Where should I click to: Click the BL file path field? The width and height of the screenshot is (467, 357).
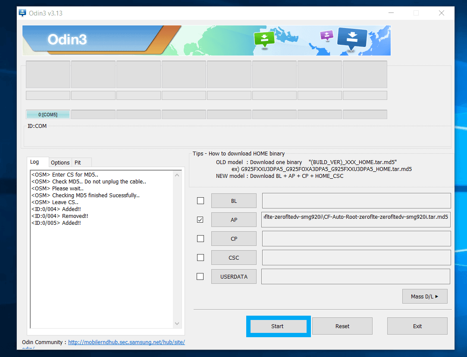pyautogui.click(x=357, y=201)
